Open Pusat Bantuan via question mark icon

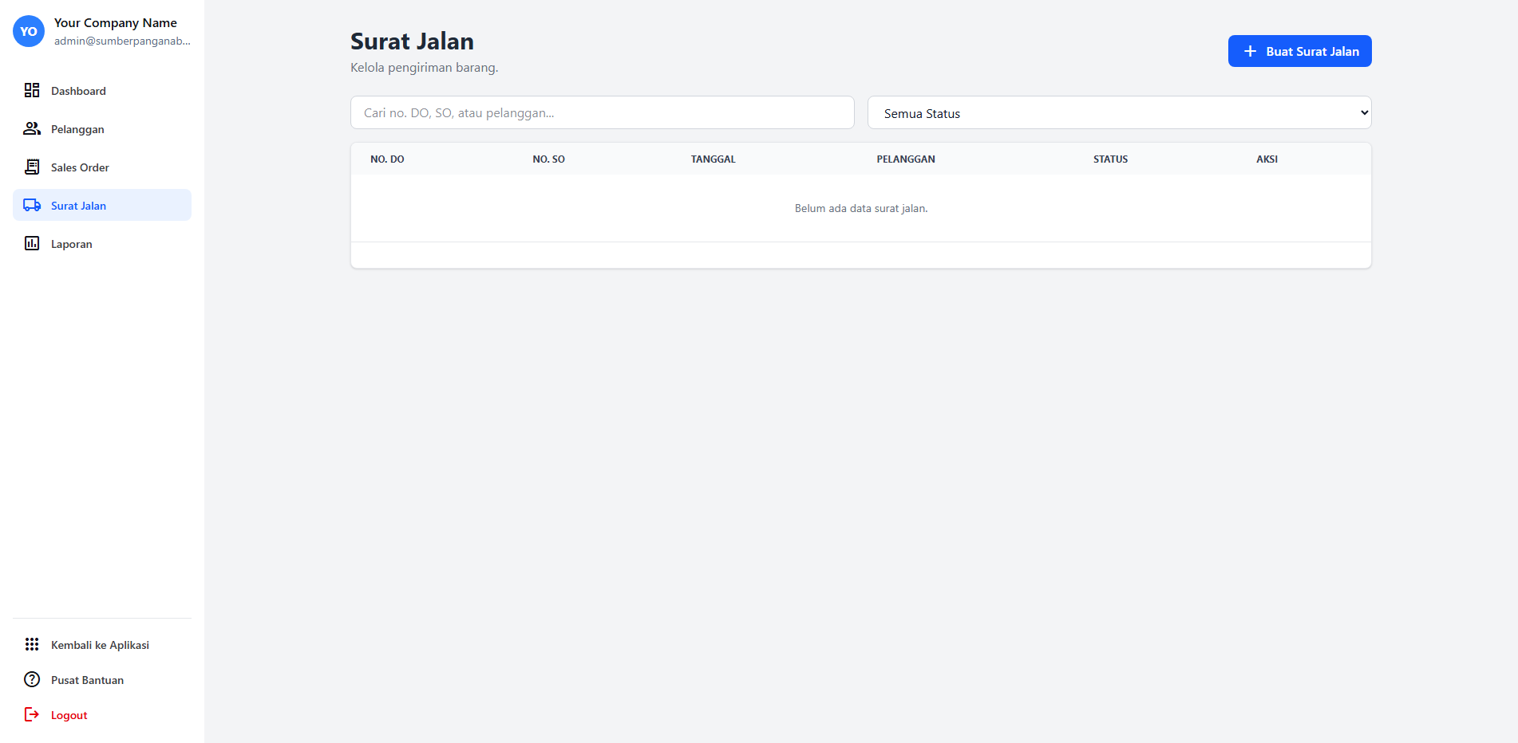click(32, 679)
